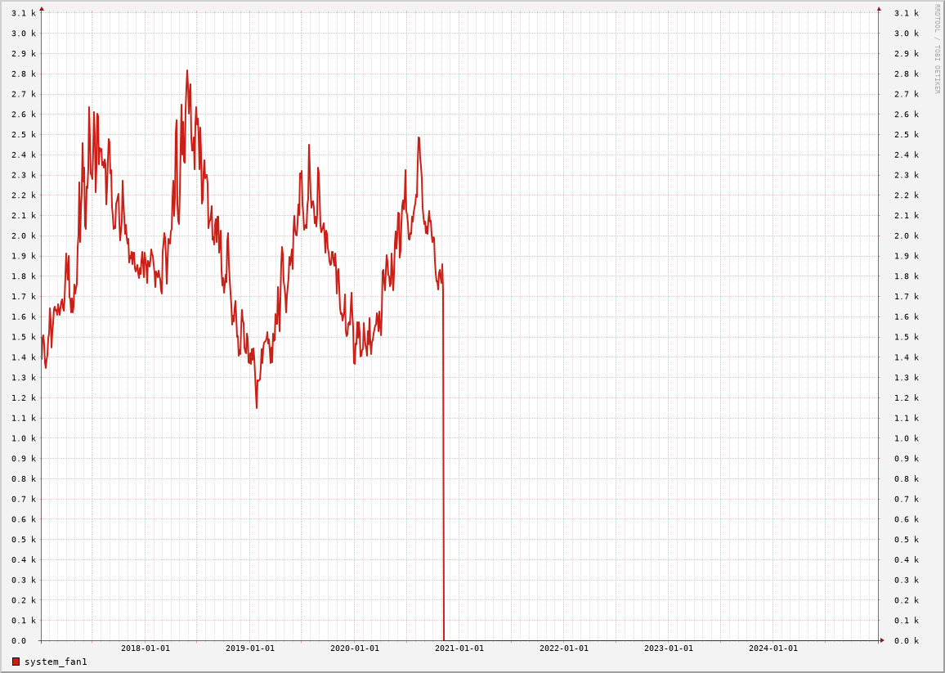Select the 2018-01-01 x-axis date label
This screenshot has width=945, height=673.
[146, 648]
